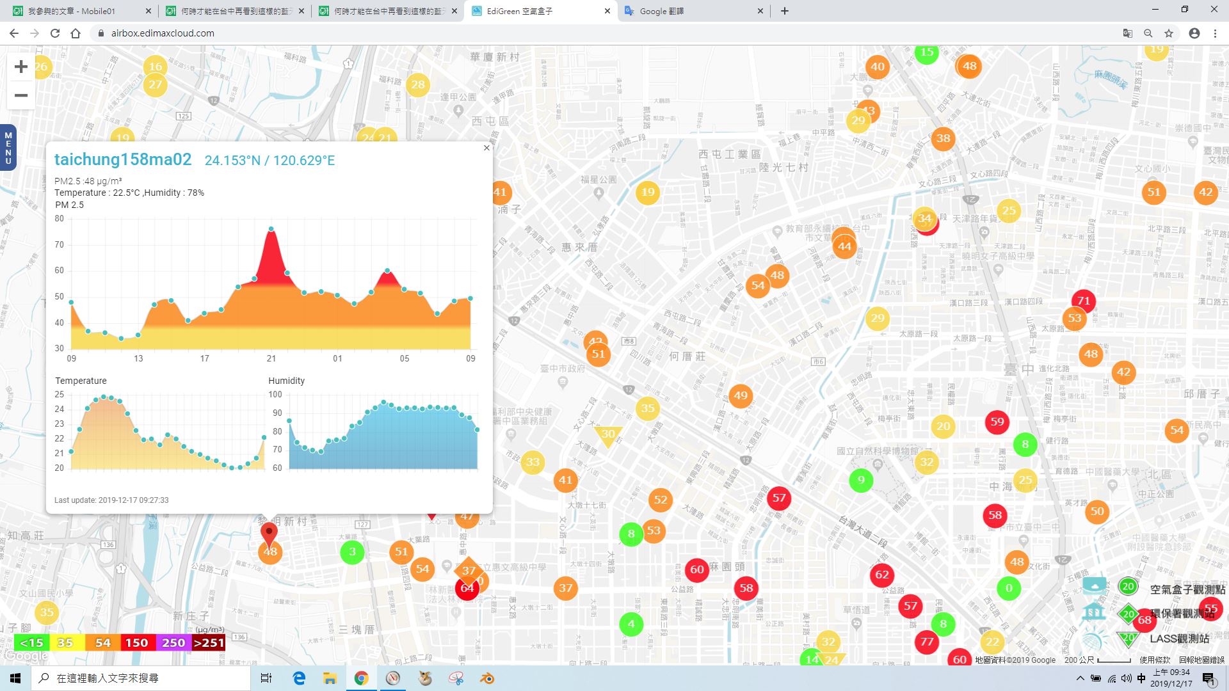1229x691 pixels.
Task: Open the green marker showing 9
Action: (861, 480)
